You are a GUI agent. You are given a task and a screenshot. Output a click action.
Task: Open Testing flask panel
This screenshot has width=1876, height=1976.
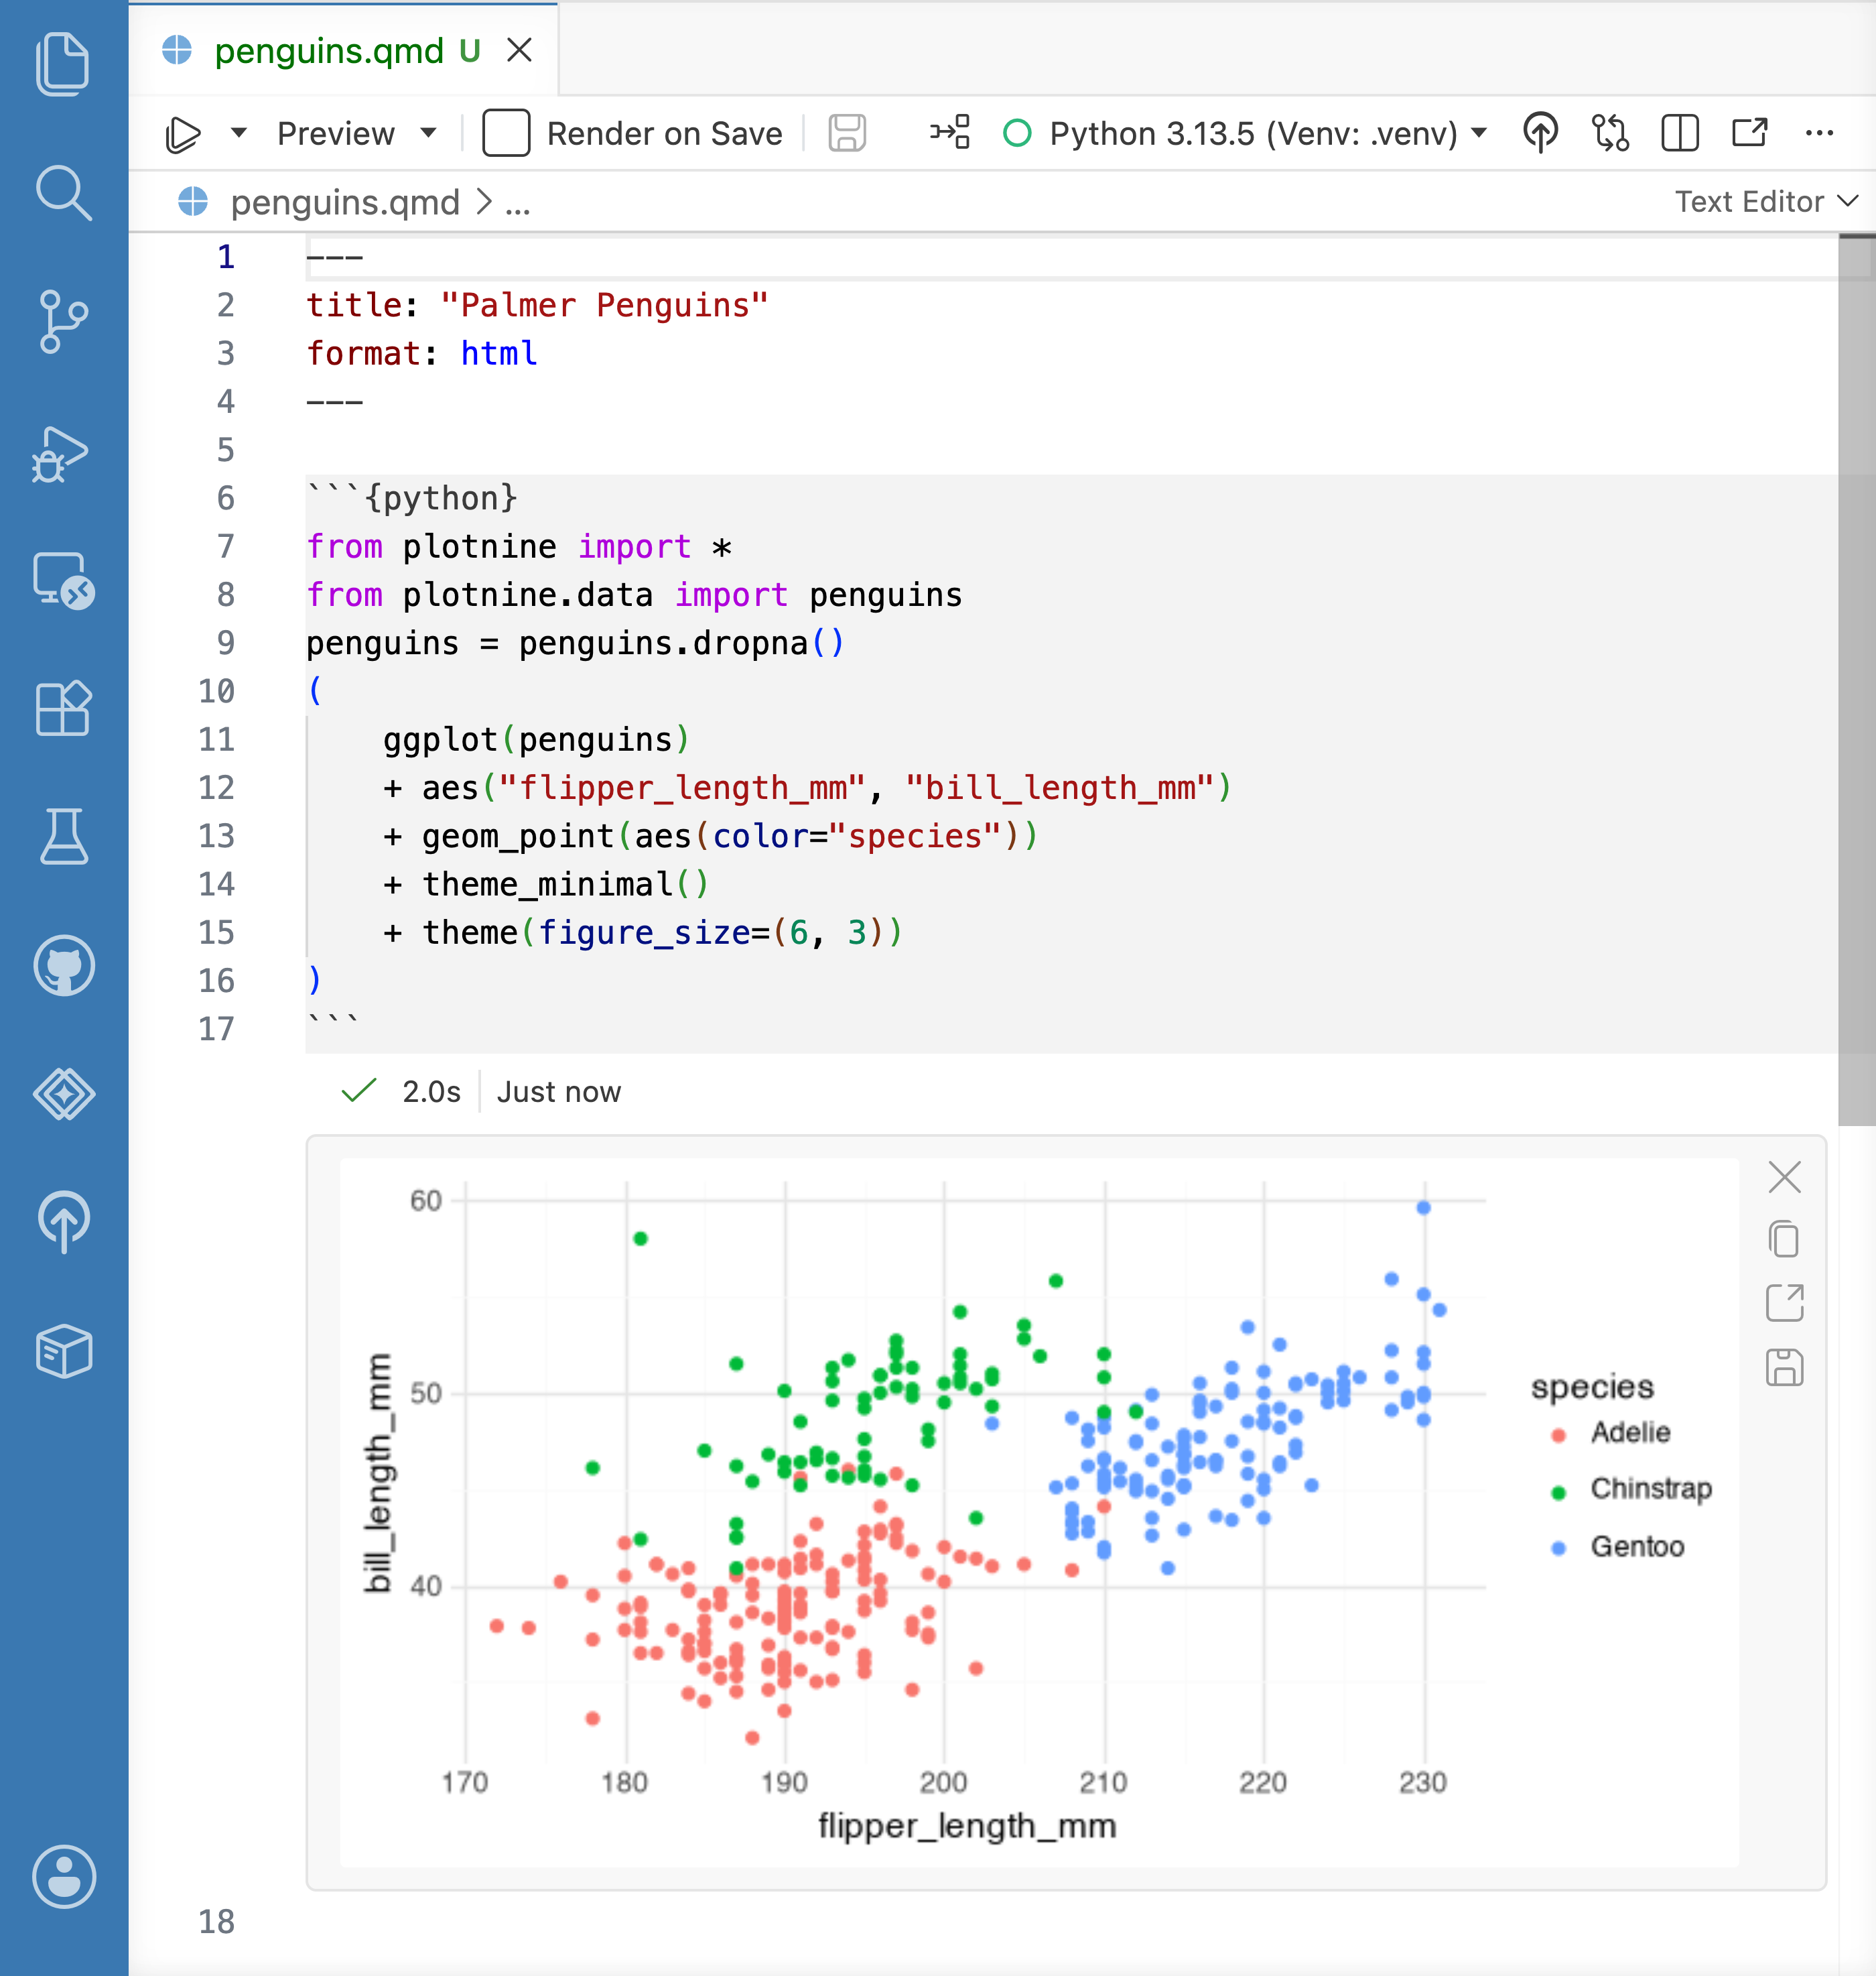tap(63, 837)
